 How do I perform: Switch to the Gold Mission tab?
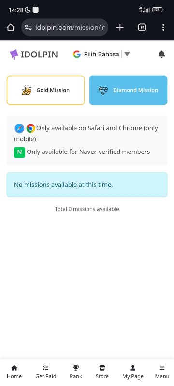[45, 90]
